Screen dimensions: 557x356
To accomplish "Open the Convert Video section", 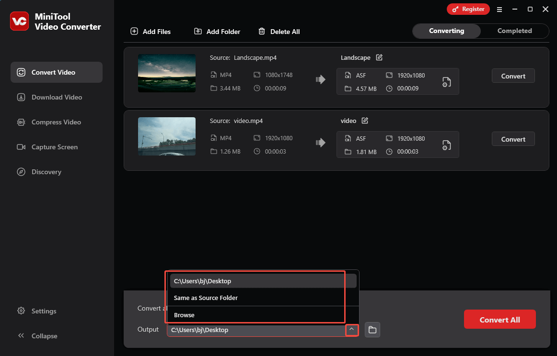I will pos(57,72).
